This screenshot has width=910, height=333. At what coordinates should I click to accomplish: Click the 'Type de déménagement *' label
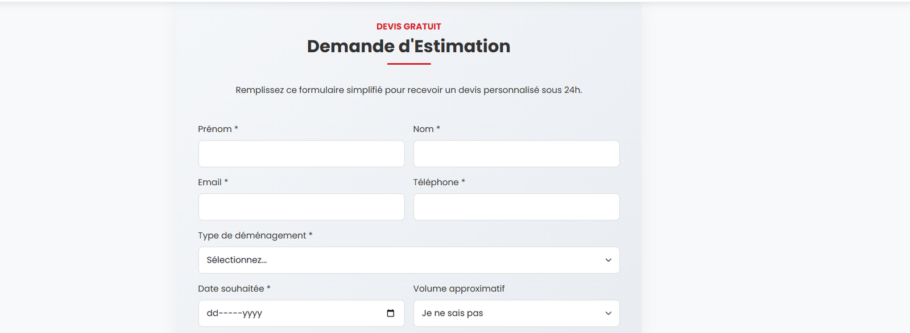(x=255, y=235)
